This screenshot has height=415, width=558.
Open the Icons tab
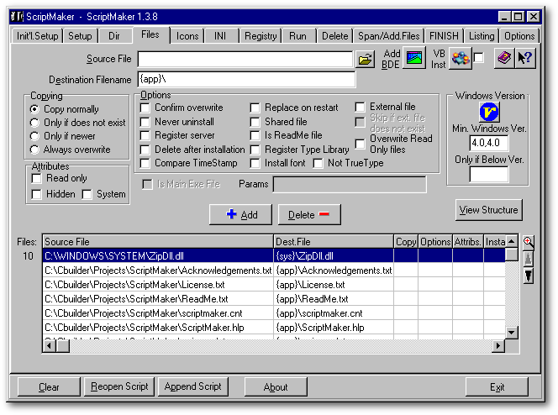pyautogui.click(x=187, y=36)
